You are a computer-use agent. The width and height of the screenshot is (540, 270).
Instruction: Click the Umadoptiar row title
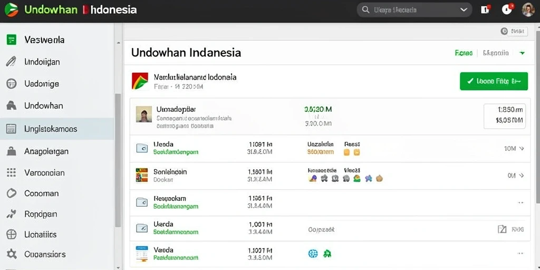point(176,109)
